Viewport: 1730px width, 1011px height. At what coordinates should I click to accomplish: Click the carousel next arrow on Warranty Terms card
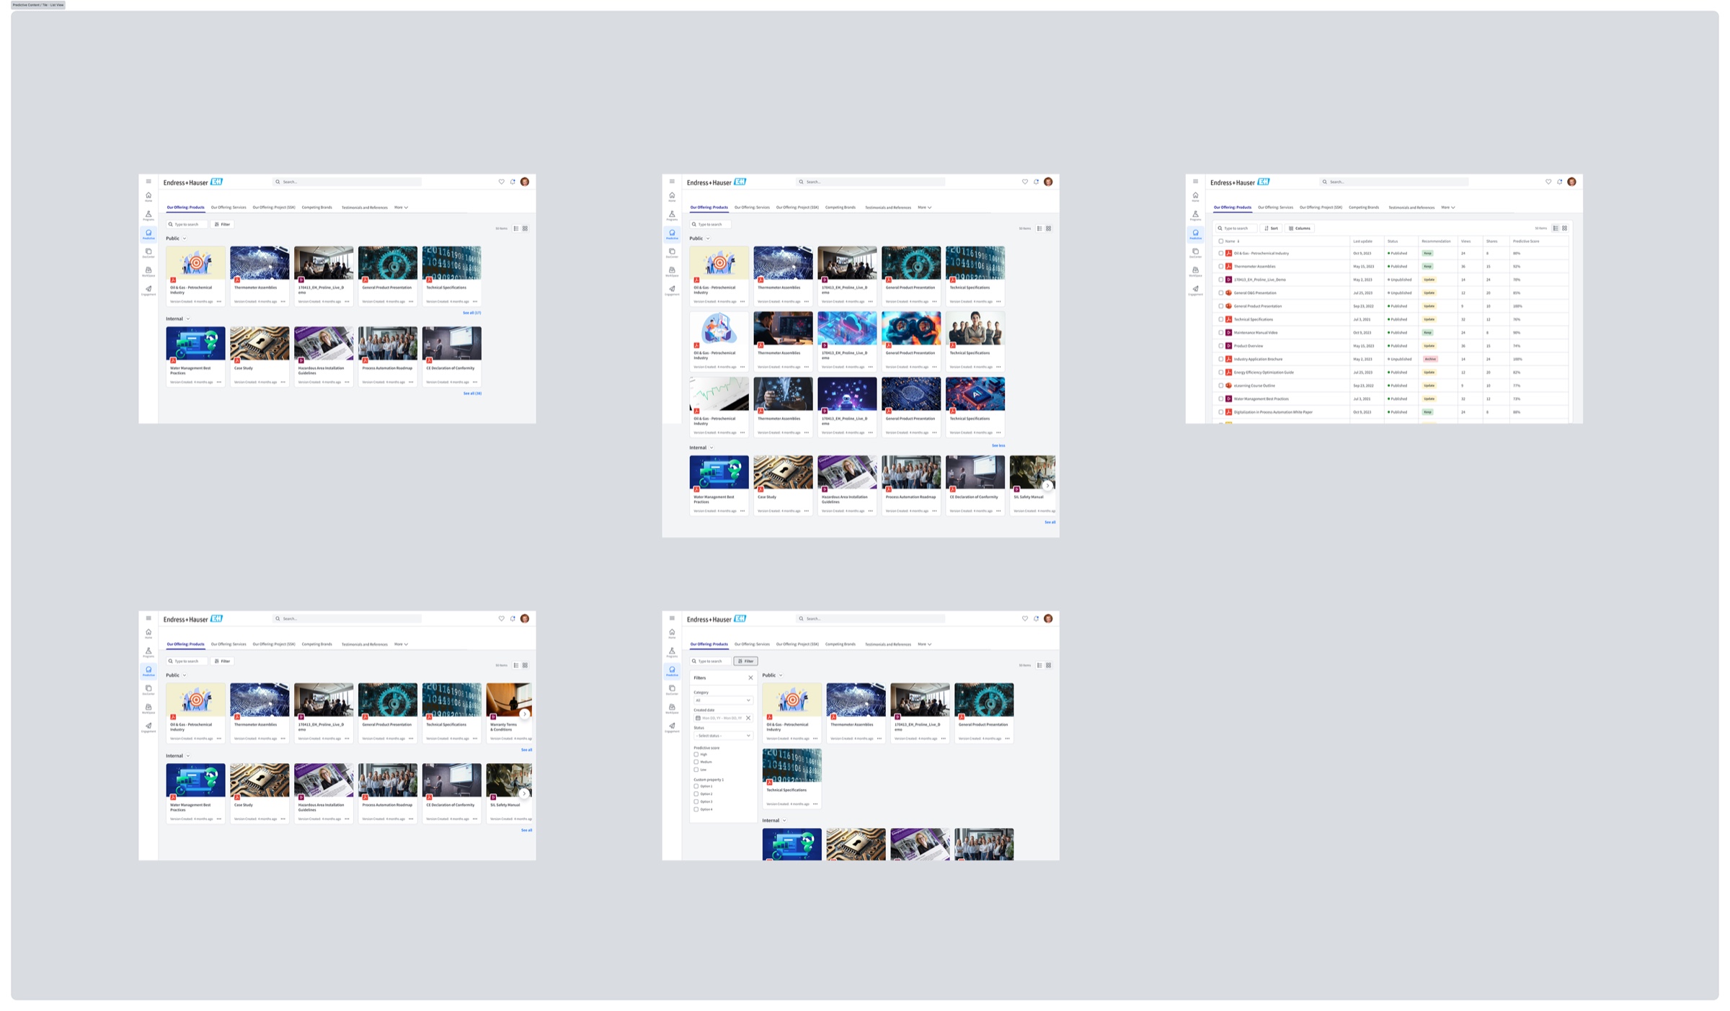[525, 713]
